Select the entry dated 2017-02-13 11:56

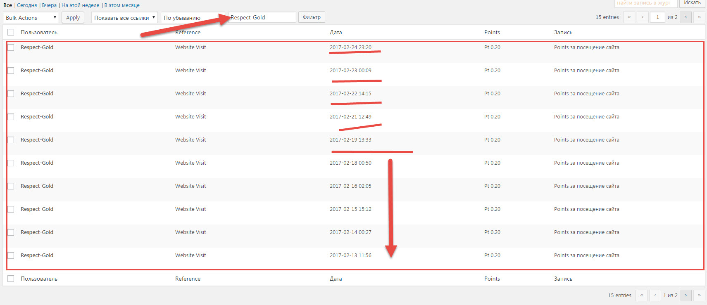tap(11, 255)
